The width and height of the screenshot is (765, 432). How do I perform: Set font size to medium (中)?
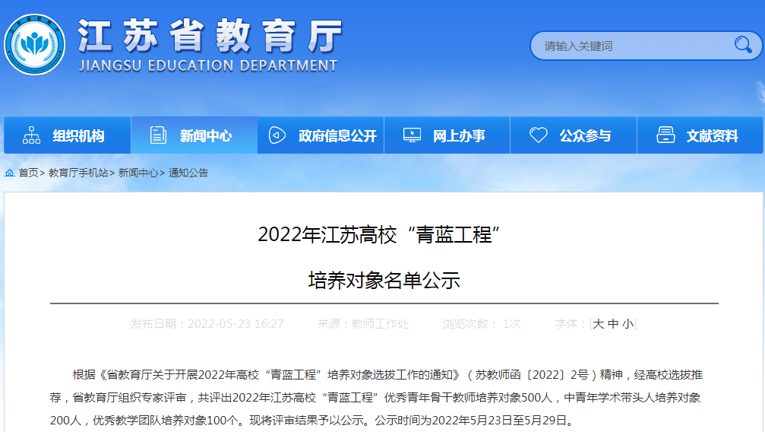pyautogui.click(x=613, y=324)
